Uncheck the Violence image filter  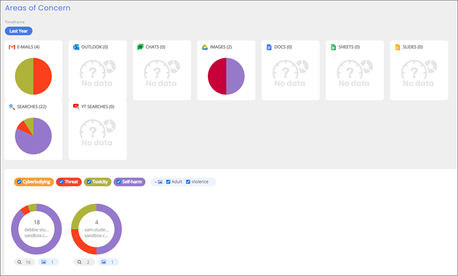point(188,182)
